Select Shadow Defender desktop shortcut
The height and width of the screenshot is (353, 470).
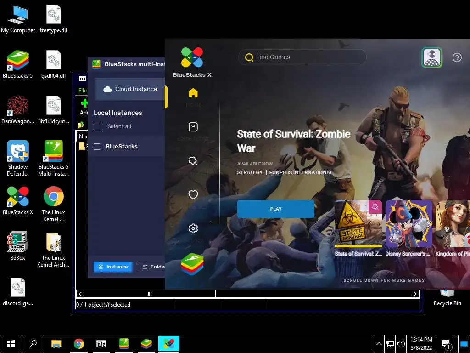click(x=18, y=158)
